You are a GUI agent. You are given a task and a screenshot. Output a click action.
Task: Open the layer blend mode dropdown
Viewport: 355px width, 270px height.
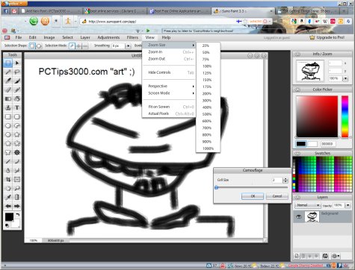(x=308, y=205)
